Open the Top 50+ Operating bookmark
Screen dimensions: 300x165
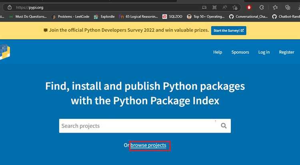(206, 17)
